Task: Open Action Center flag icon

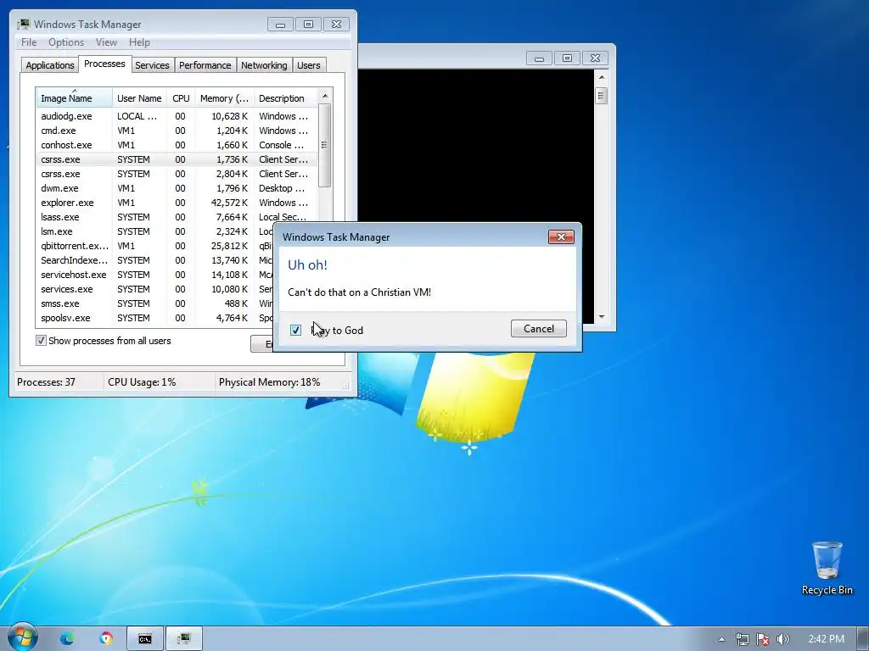Action: pos(763,639)
